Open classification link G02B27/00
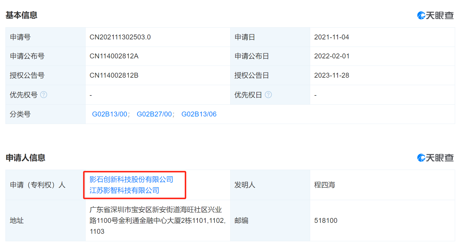 click(154, 114)
